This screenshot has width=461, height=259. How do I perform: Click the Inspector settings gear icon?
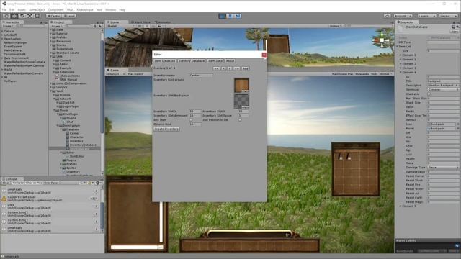click(457, 27)
